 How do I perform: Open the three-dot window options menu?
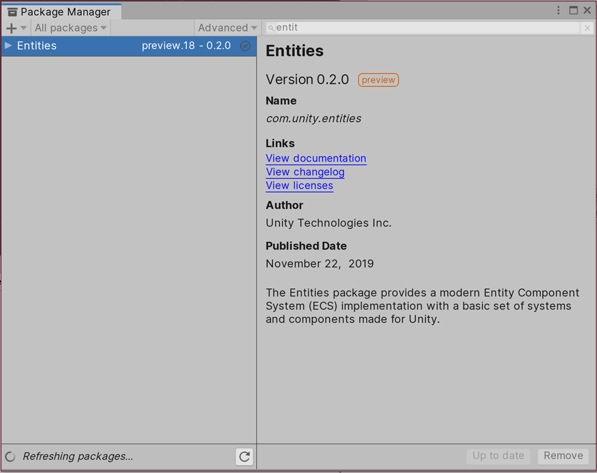click(558, 10)
